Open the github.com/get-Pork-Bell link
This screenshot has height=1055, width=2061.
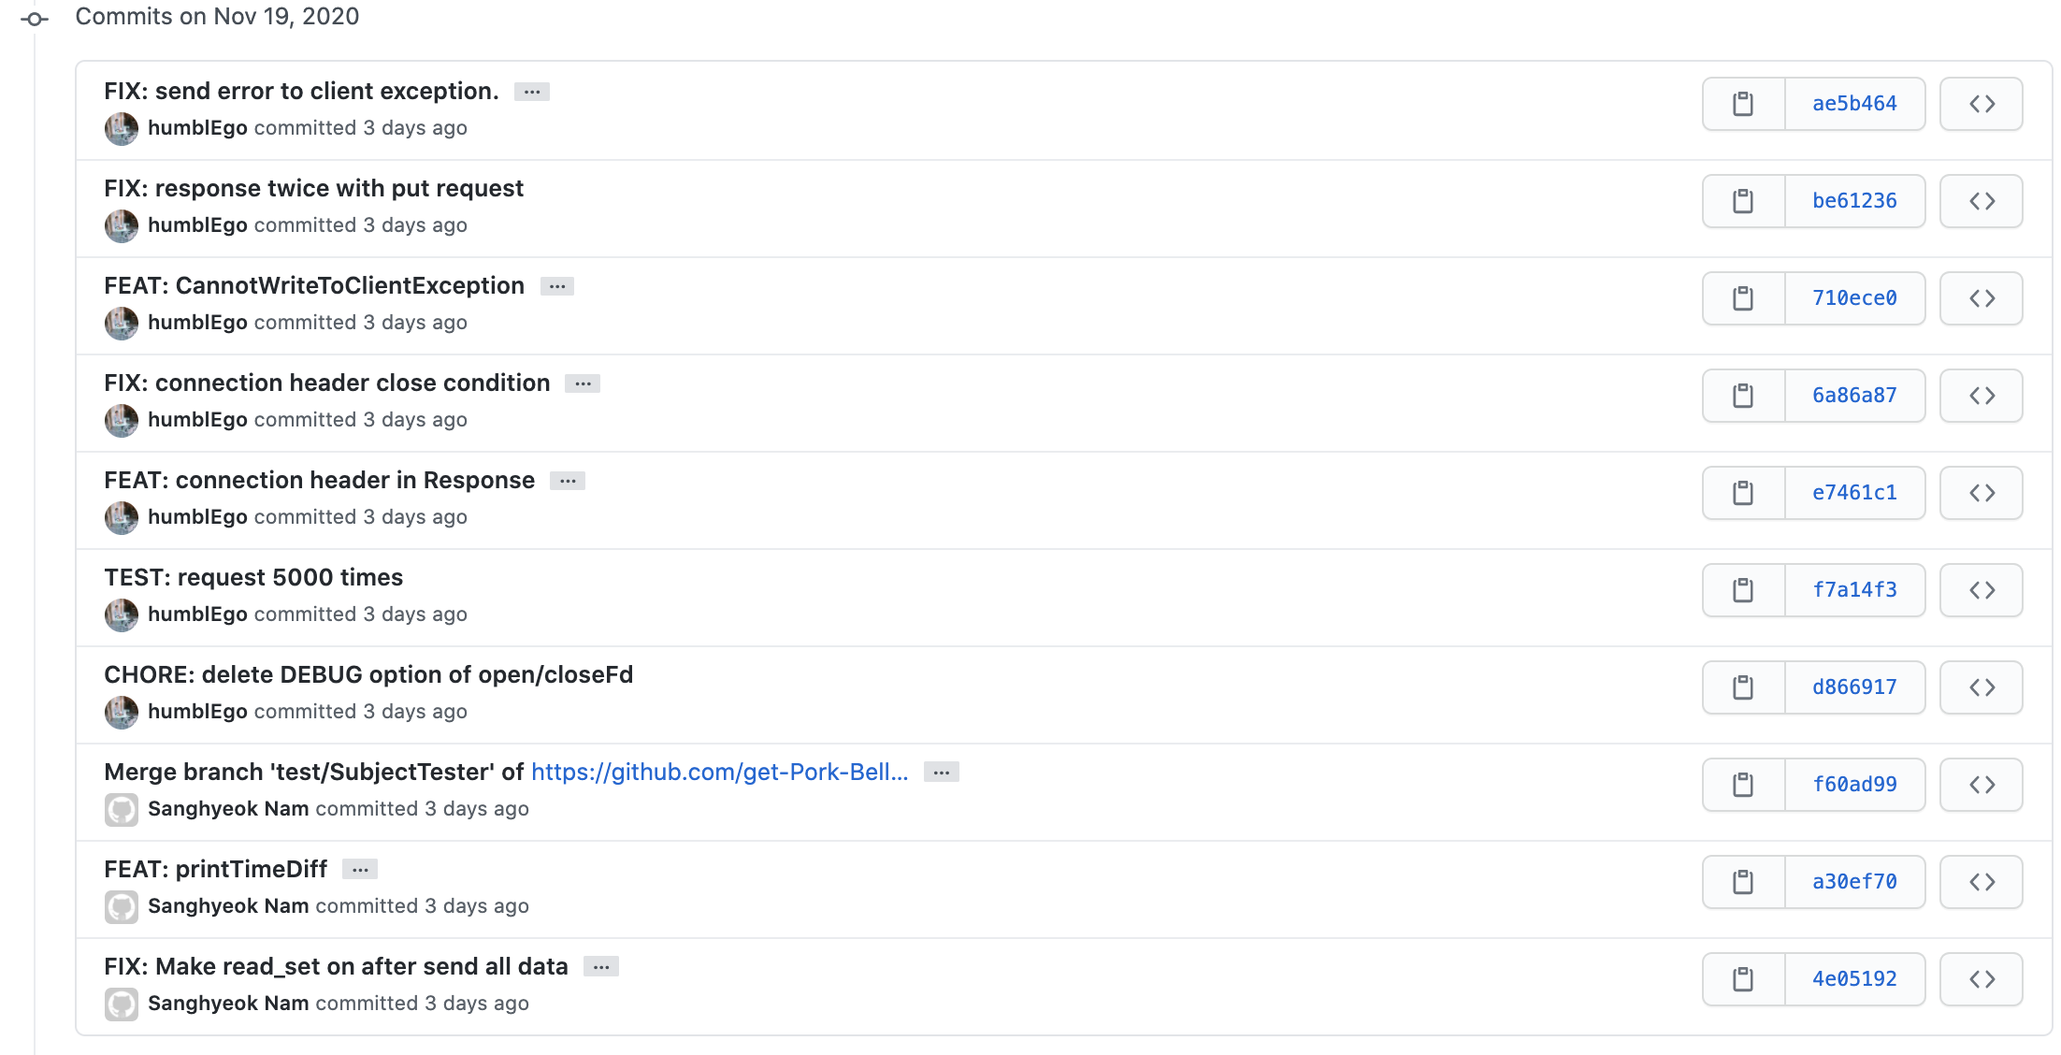point(720,772)
